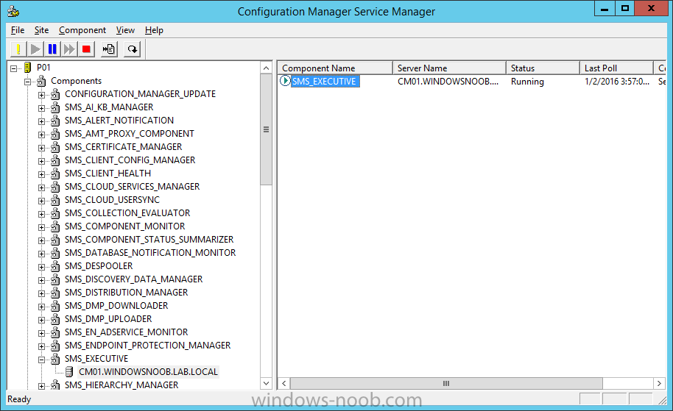This screenshot has width=673, height=411.
Task: Open the View menu
Action: (x=125, y=30)
